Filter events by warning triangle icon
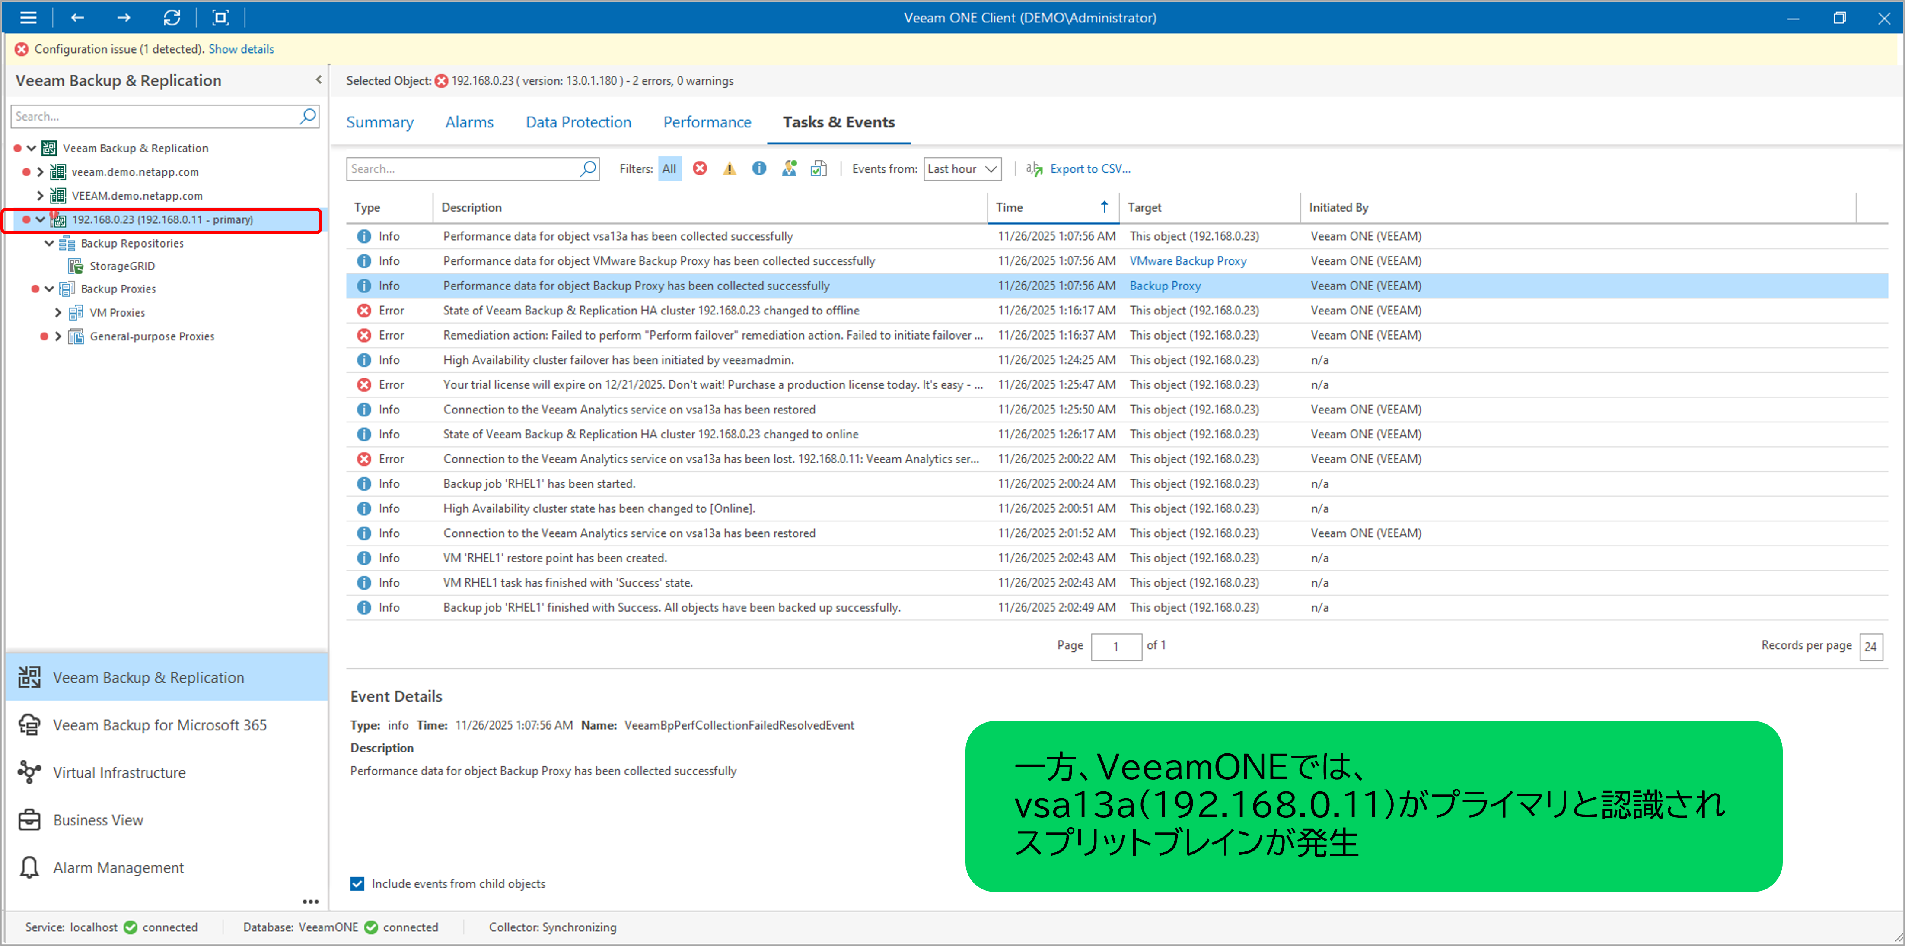Screen dimensions: 1905x946 tap(729, 168)
